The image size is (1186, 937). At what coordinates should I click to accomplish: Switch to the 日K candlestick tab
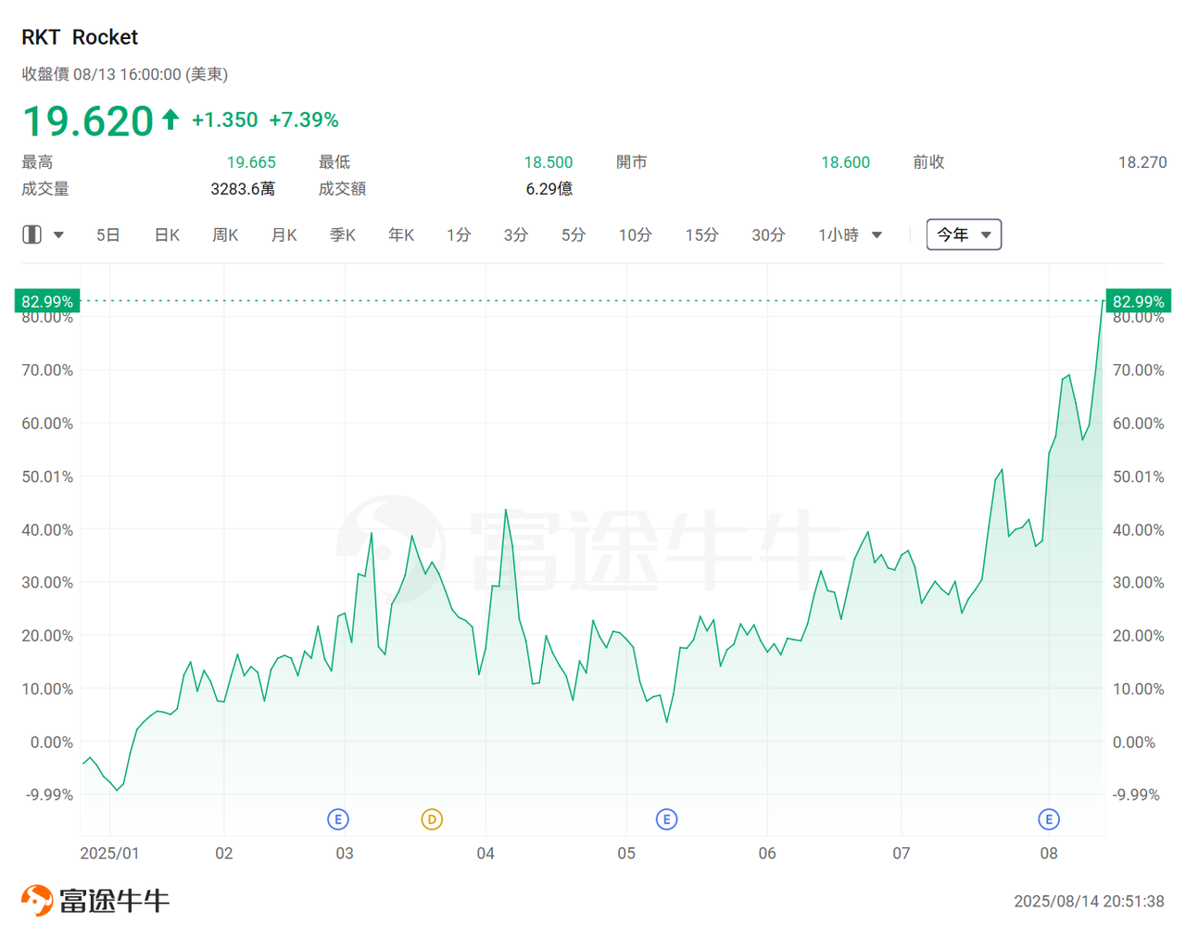pos(166,234)
